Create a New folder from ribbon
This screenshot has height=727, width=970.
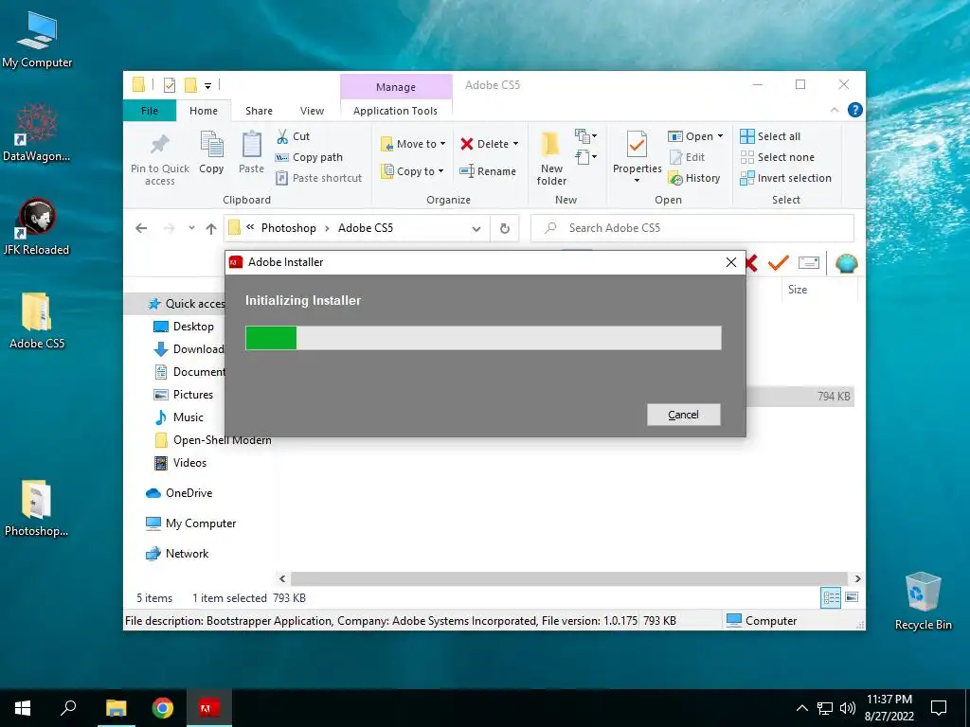pos(551,158)
